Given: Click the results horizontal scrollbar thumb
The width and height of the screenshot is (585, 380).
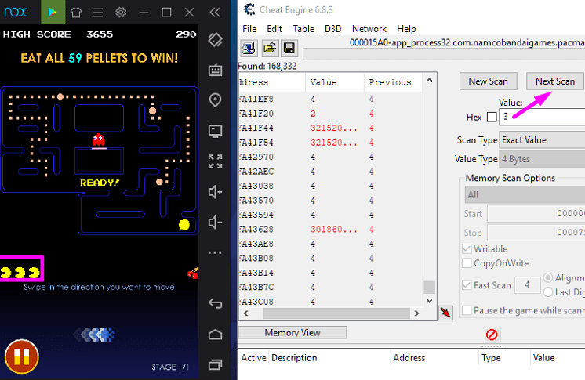Looking at the screenshot, I should 336,313.
